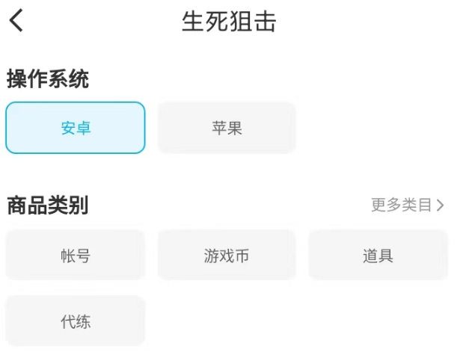The height and width of the screenshot is (352, 469).
Task: Switch platform filter to 苹果
Action: [x=227, y=128]
